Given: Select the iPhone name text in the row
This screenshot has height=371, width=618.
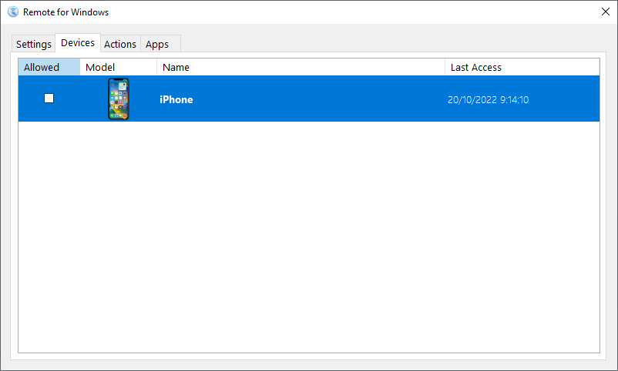Looking at the screenshot, I should point(176,99).
